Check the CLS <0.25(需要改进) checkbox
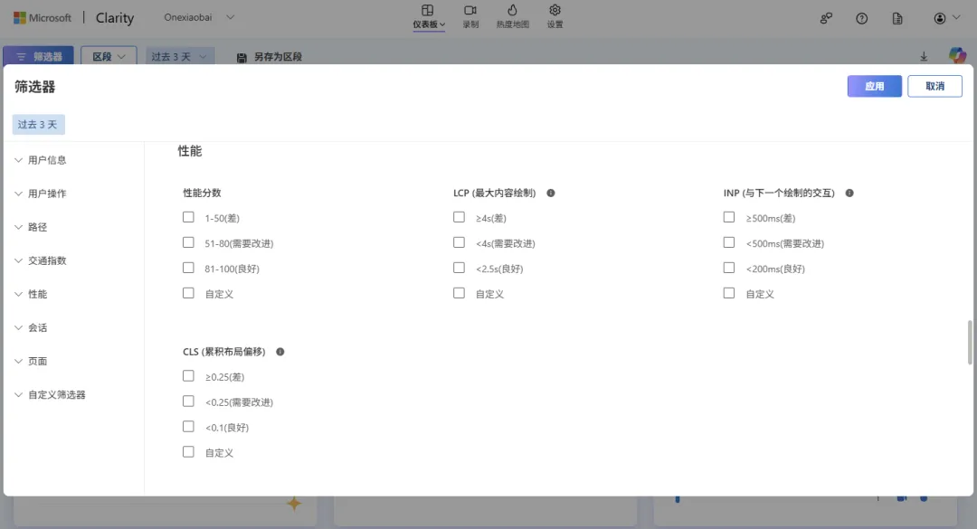977x529 pixels. (188, 401)
